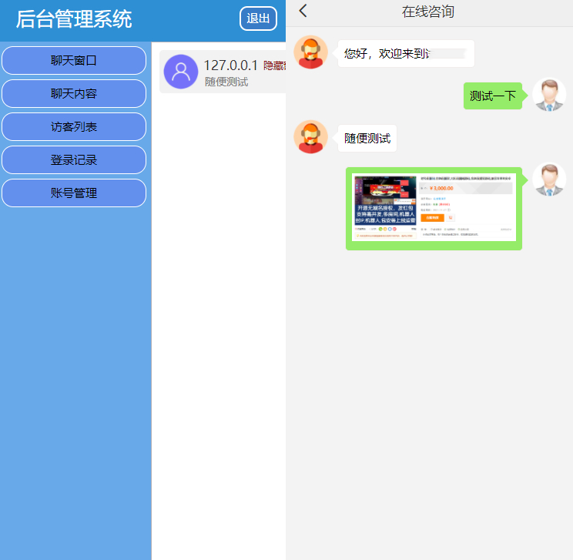
Task: Click the 您好，欢迎来到 welcome message
Action: tap(406, 53)
